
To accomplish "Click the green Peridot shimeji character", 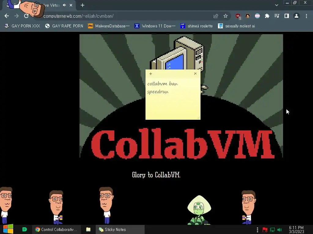I will point(199,210).
